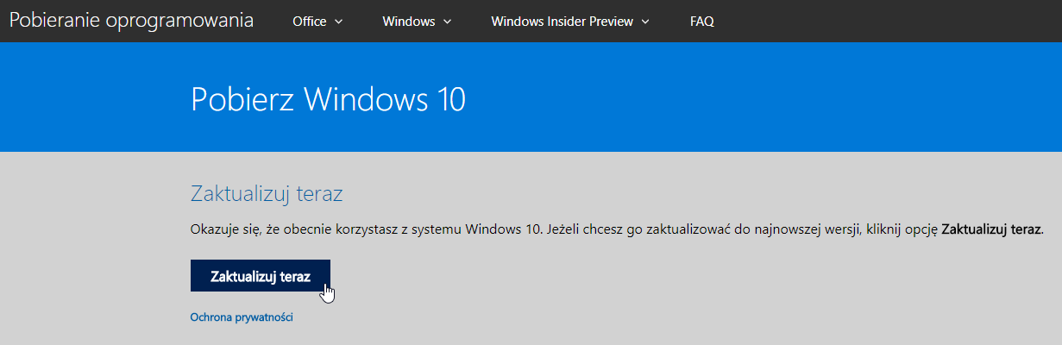Open the Office navigation menu label
The height and width of the screenshot is (345, 1062).
309,22
